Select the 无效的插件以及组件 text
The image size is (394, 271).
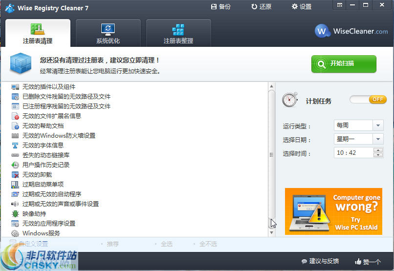[x=49, y=87]
